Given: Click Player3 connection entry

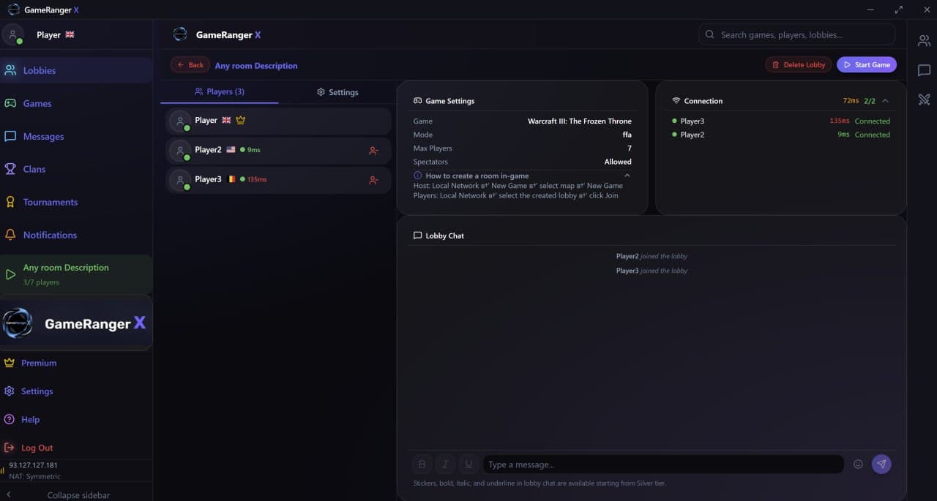Looking at the screenshot, I should tap(781, 121).
